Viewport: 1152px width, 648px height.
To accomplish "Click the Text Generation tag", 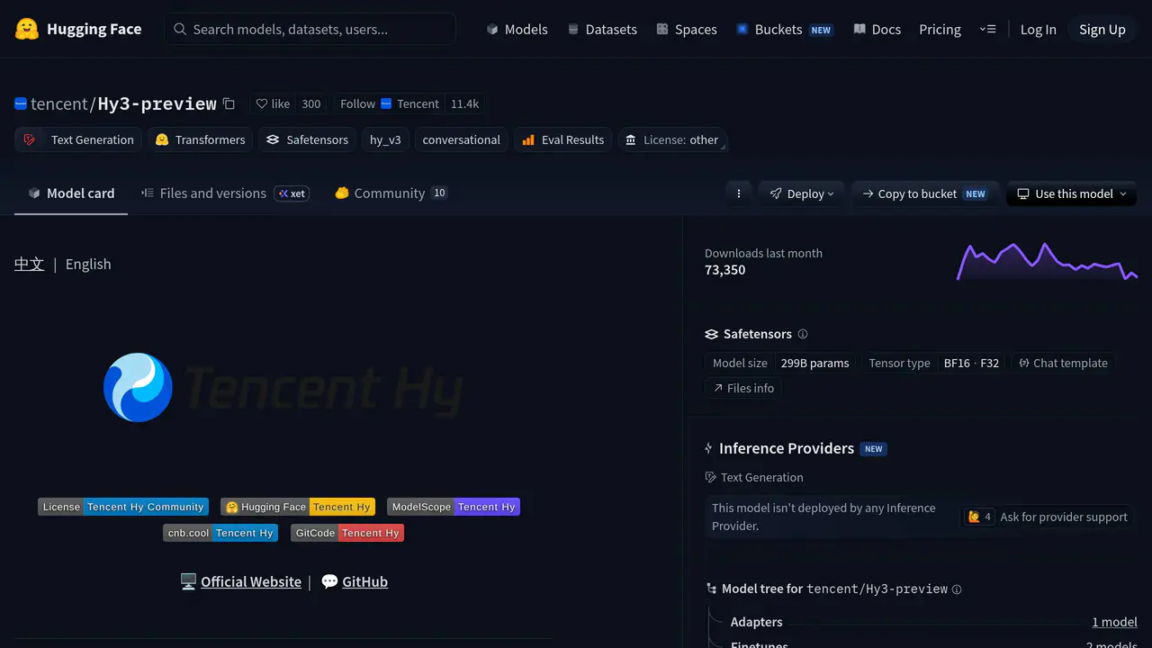I will tap(78, 139).
